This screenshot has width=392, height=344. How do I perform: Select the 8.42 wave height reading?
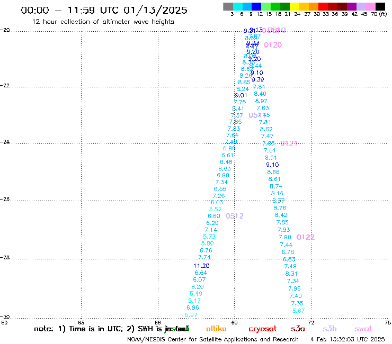[x=281, y=215]
